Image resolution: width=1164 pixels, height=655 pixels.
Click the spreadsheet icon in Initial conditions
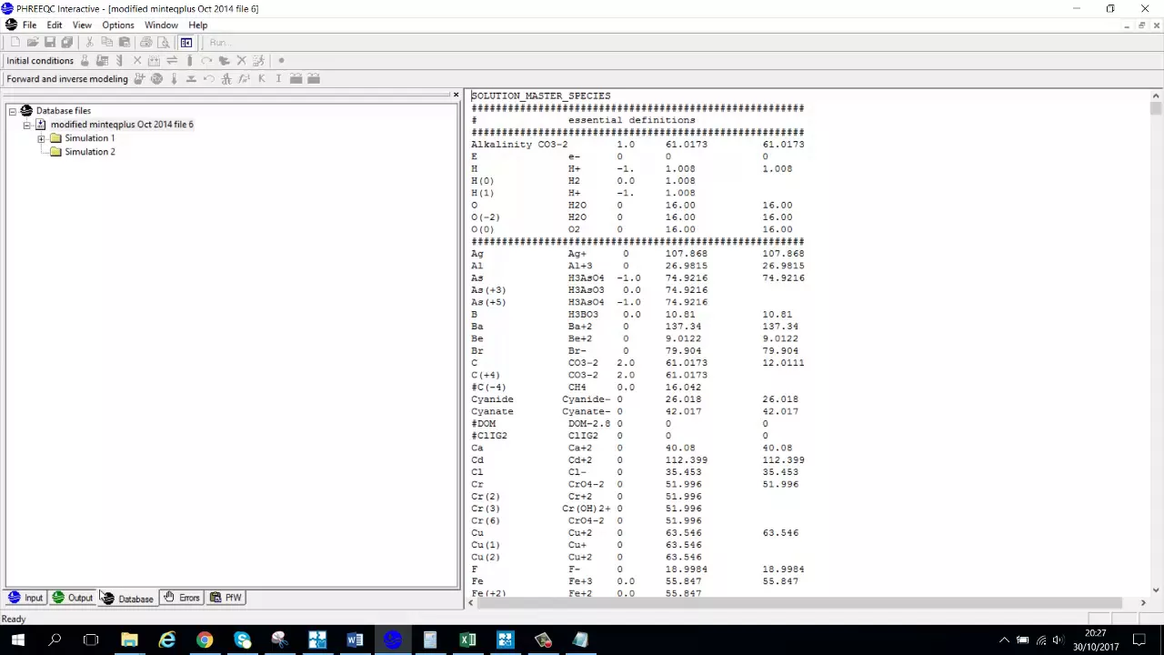pyautogui.click(x=102, y=61)
